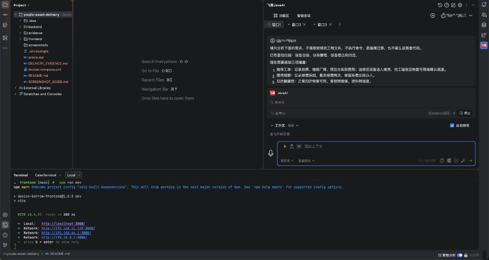
Task: Select the Local terminal tab
Action: [71, 175]
